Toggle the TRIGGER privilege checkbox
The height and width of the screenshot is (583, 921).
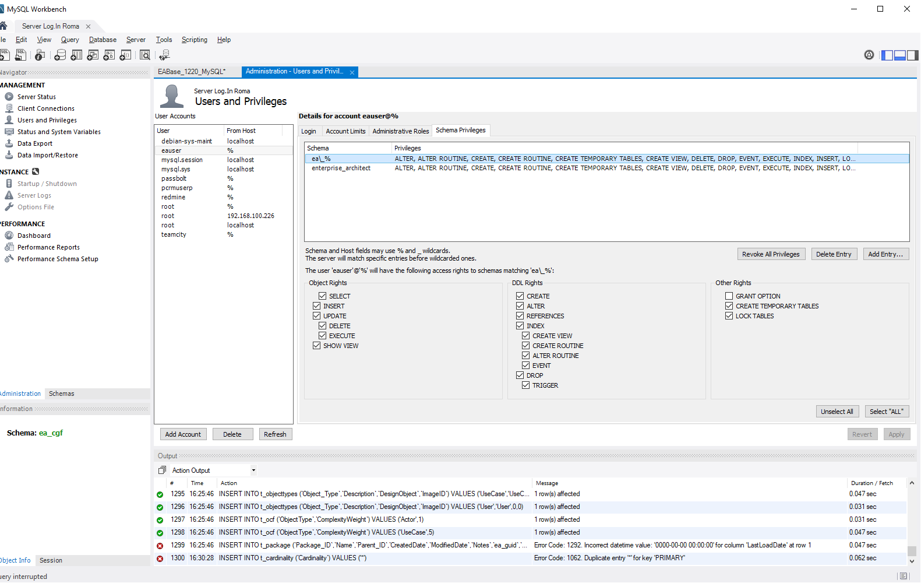(x=526, y=385)
